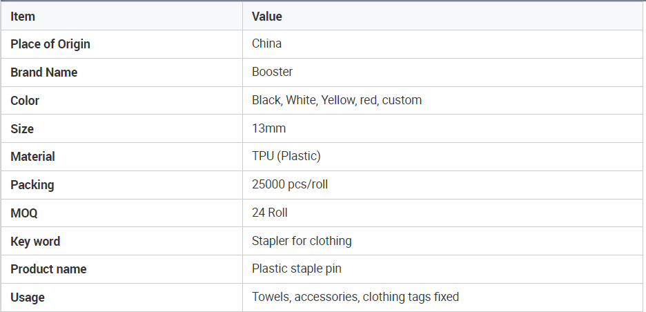Click the TPU (Plastic) value
646x312 pixels.
(286, 156)
